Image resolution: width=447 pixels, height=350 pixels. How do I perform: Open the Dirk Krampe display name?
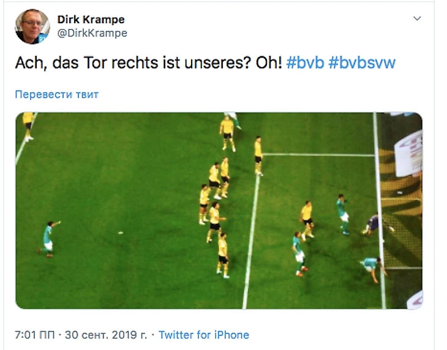tap(91, 20)
